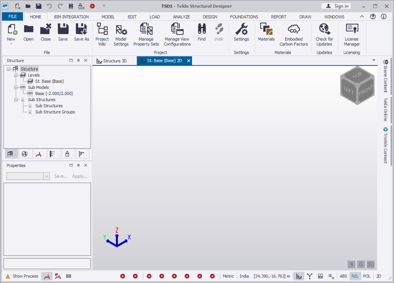The height and width of the screenshot is (283, 394).
Task: Toggle ABS coordinate mode
Action: point(343,276)
